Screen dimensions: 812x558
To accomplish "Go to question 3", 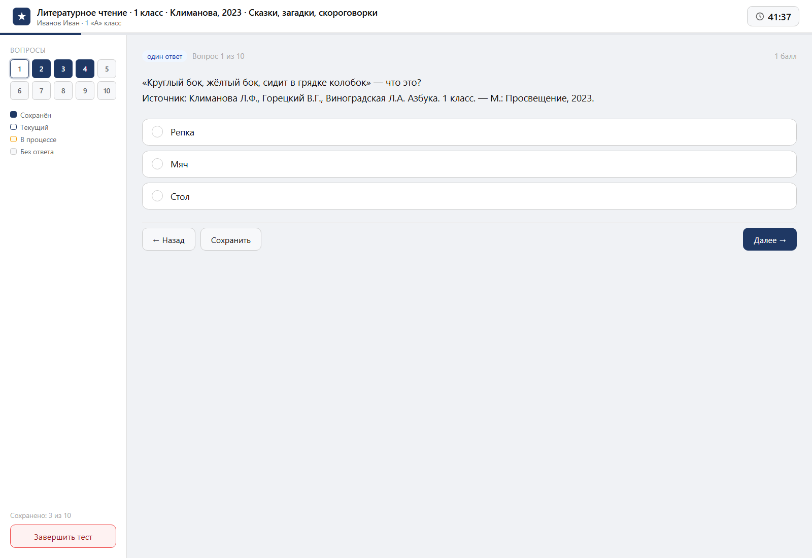I will coord(63,69).
